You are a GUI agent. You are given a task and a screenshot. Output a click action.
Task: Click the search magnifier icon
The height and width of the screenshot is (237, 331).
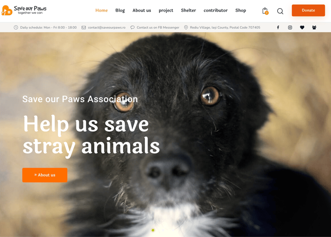[x=280, y=11]
